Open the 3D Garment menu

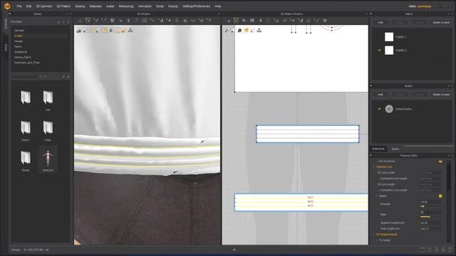pyautogui.click(x=44, y=6)
